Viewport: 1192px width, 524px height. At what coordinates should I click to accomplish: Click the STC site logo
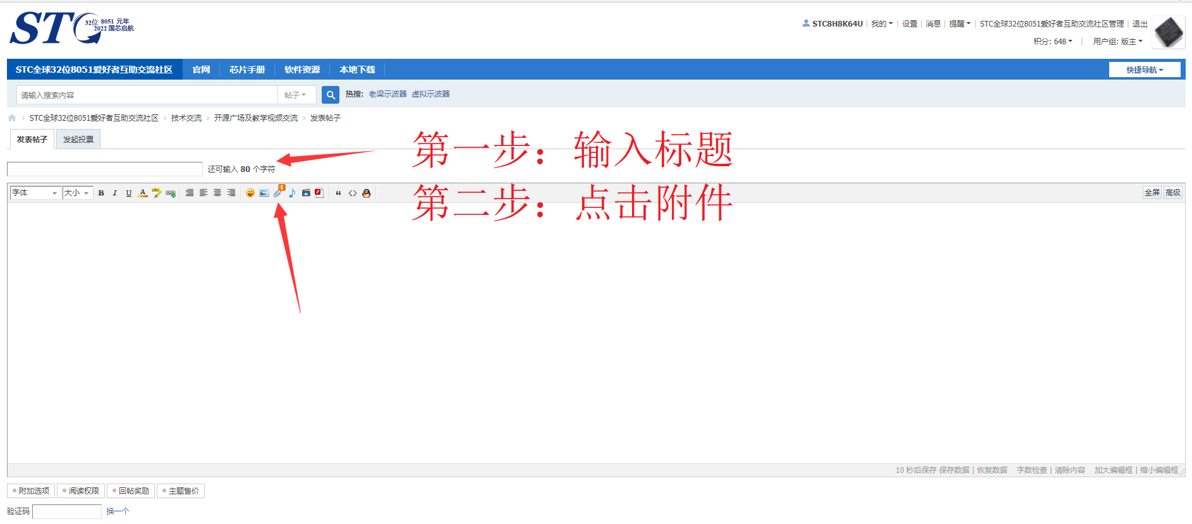(71, 28)
